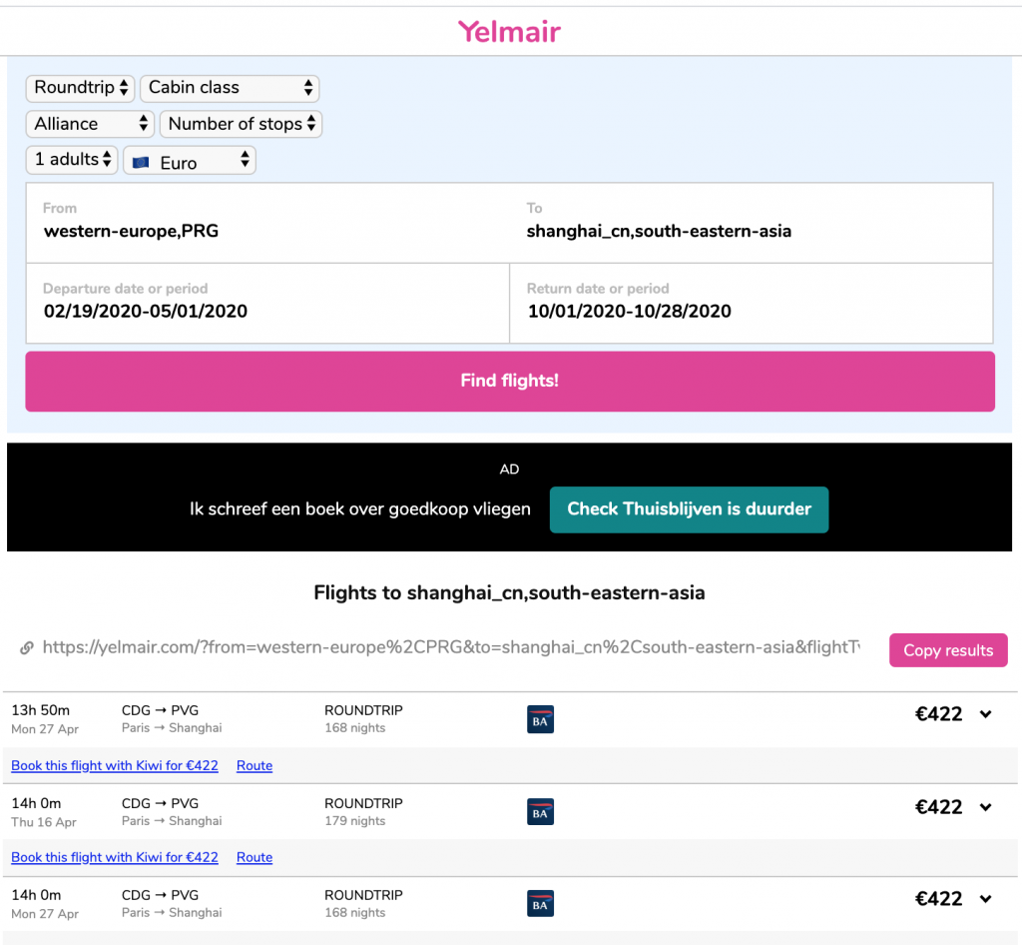
Task: Click the Ik schreef een boek ad text
Action: click(x=359, y=509)
